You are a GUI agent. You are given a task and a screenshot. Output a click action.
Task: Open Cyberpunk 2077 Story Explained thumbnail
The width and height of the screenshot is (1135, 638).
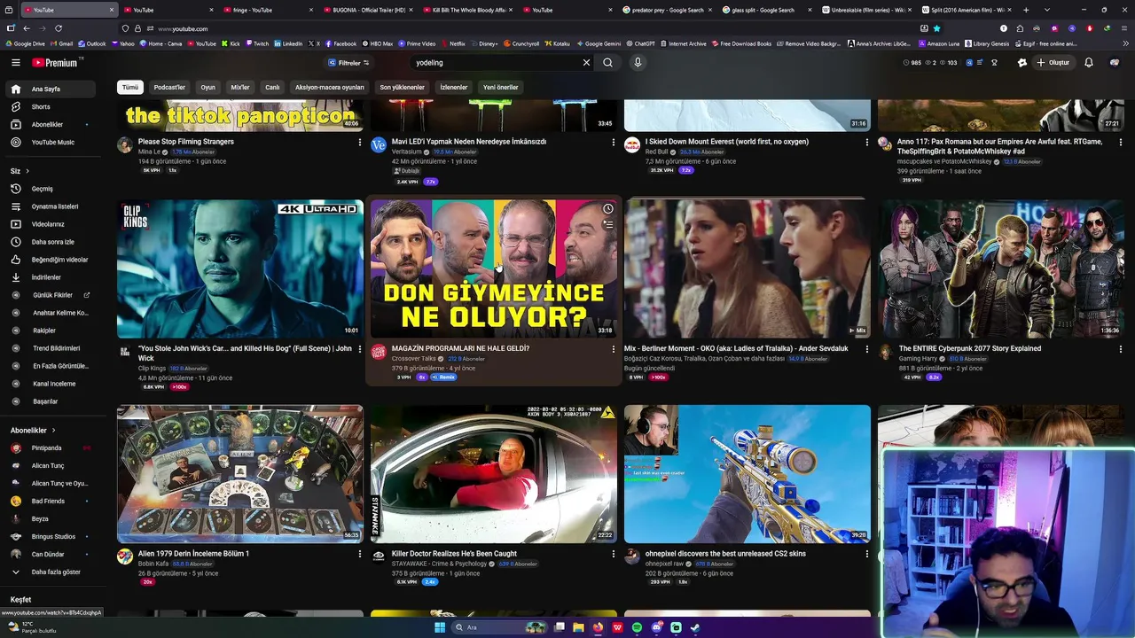pyautogui.click(x=1001, y=268)
